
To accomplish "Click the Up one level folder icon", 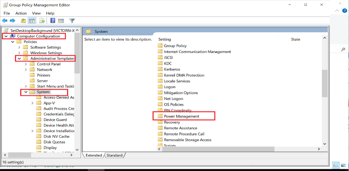I will [x=23, y=21].
